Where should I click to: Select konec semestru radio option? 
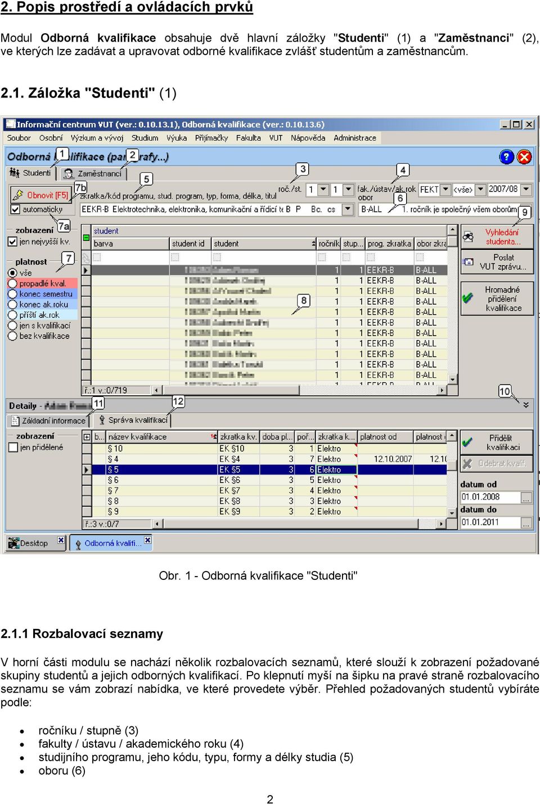[x=12, y=294]
